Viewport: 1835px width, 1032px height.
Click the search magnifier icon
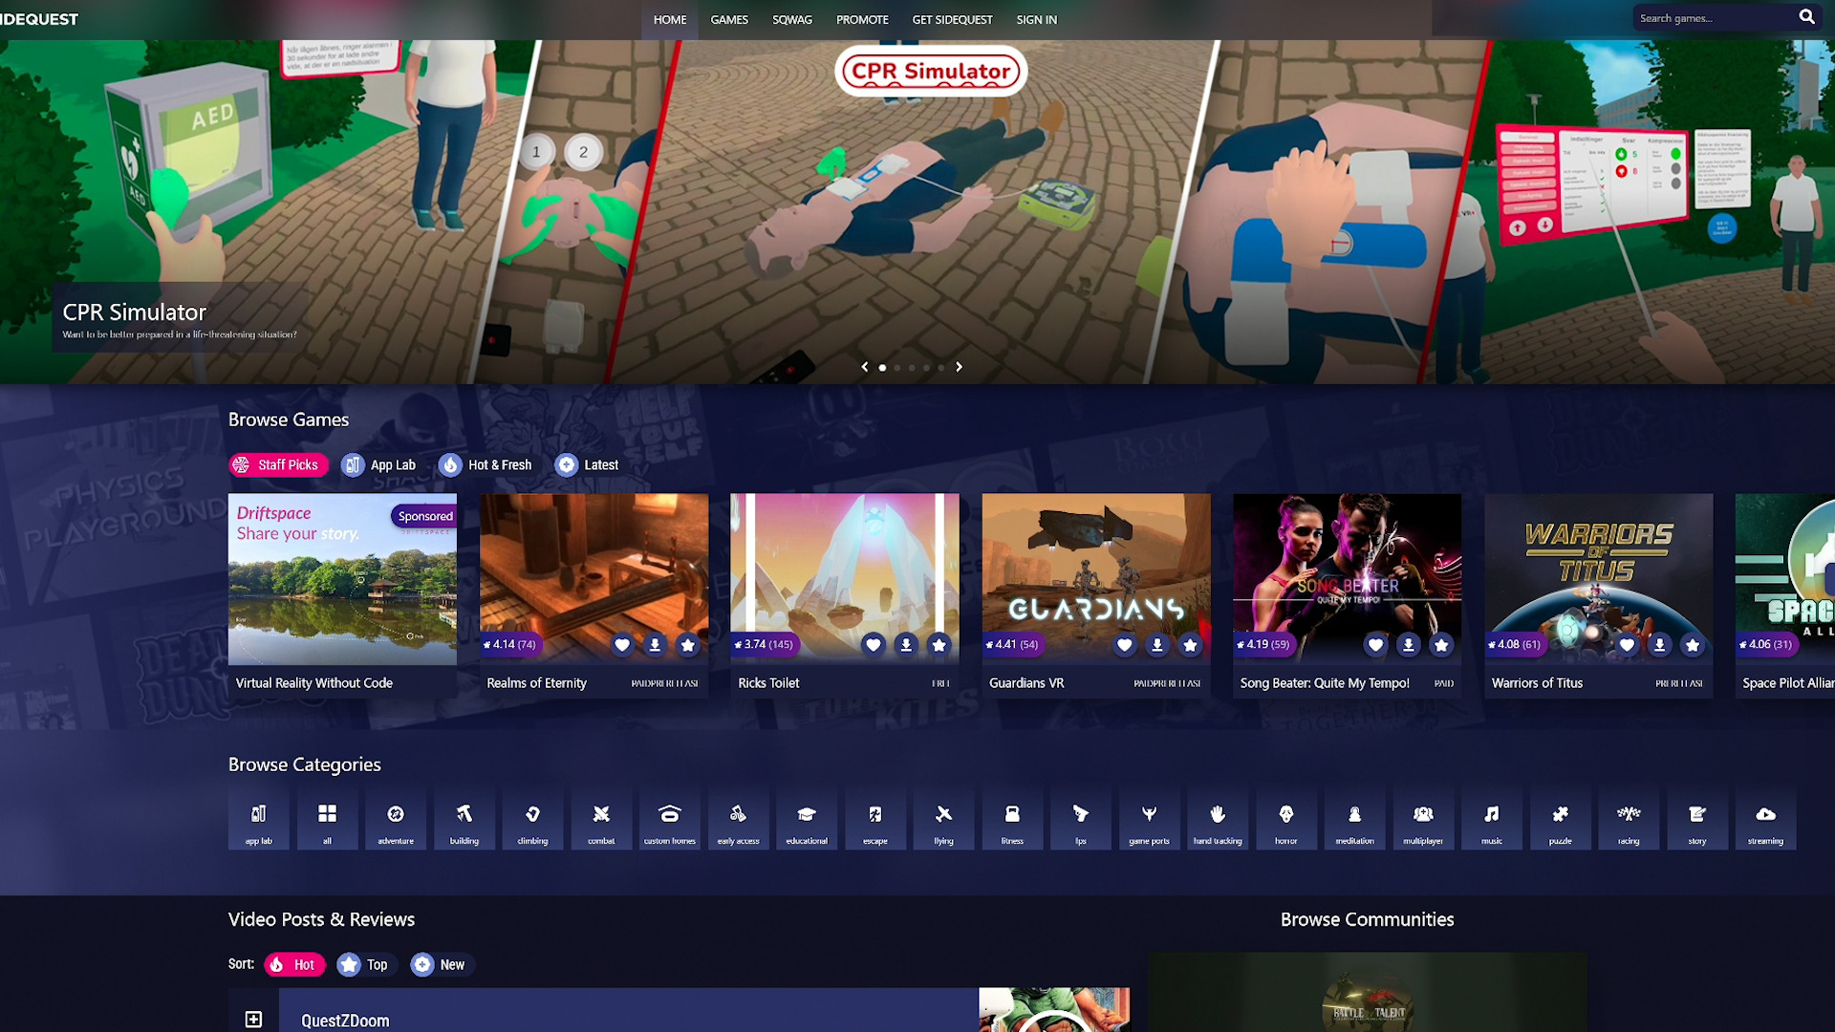pyautogui.click(x=1806, y=17)
